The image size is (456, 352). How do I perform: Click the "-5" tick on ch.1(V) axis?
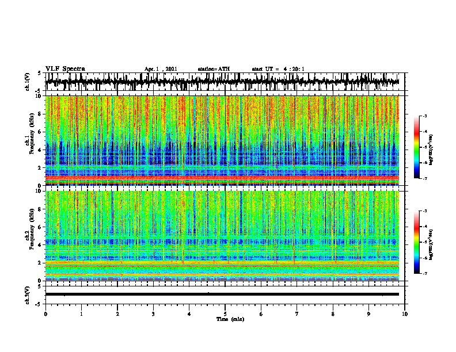tap(39, 91)
